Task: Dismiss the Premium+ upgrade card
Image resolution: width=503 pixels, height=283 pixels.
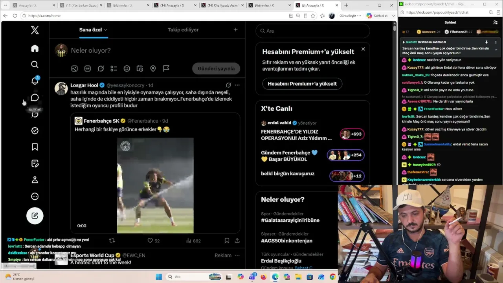Action: click(363, 49)
